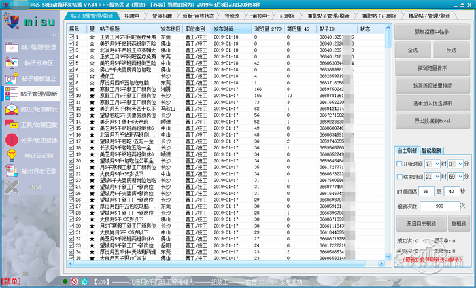
Task: Open the 【菜单】 link at bottom left
Action: 11,281
